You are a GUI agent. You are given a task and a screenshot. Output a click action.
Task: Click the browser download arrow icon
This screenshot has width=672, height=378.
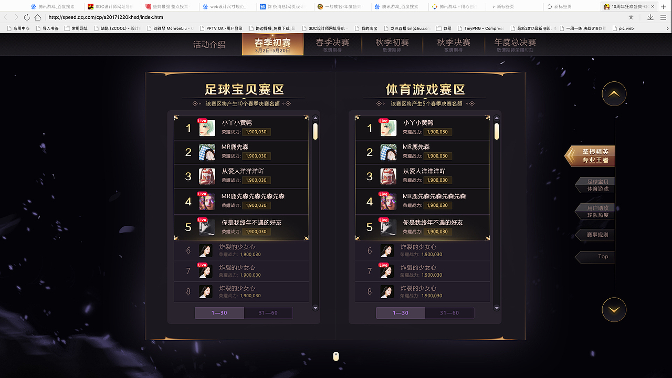650,17
